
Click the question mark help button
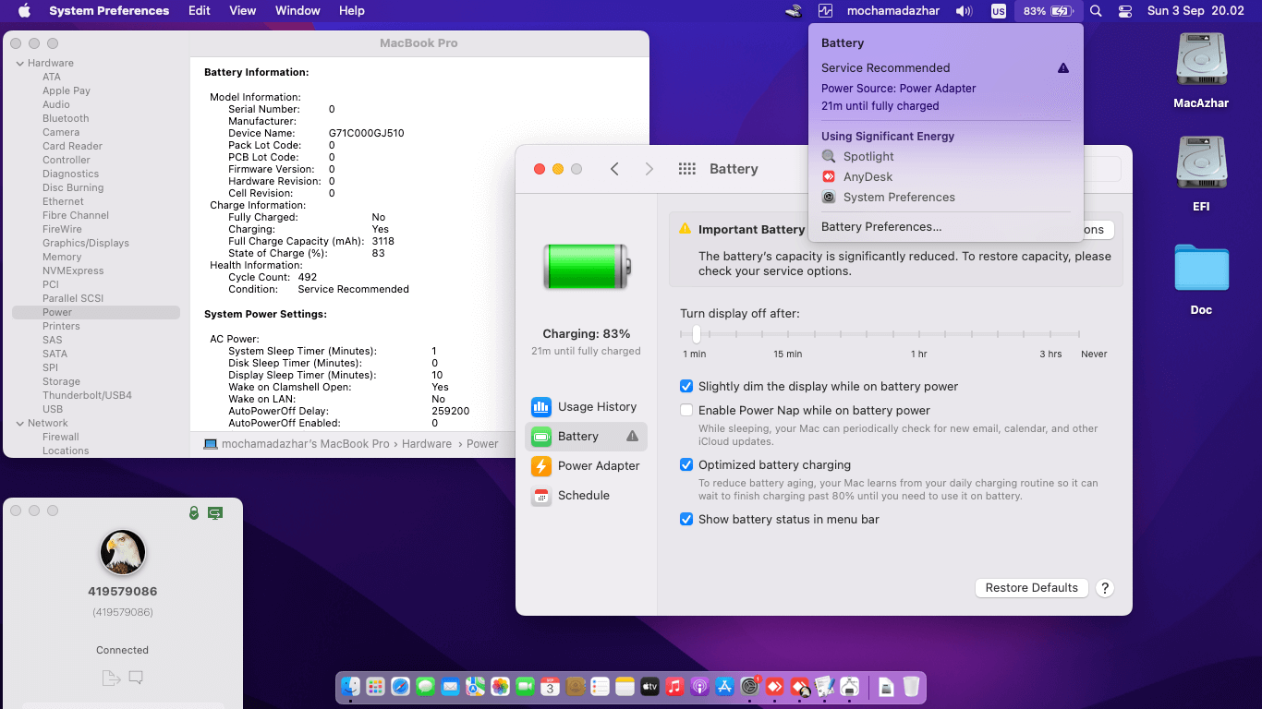1105,588
